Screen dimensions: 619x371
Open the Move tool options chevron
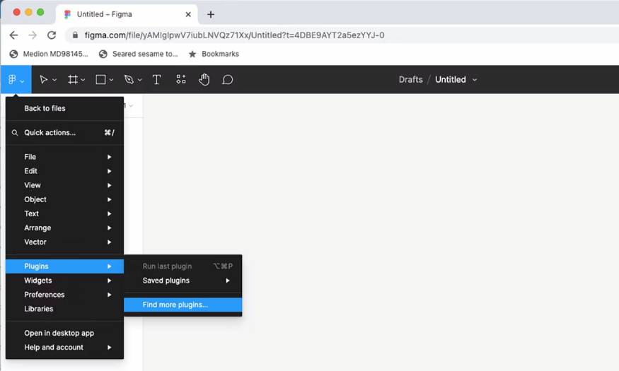[x=54, y=81]
